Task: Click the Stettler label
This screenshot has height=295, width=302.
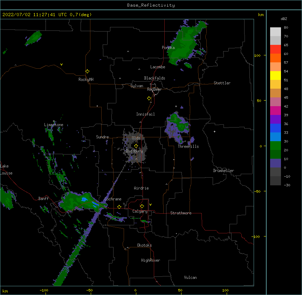Action: 222,83
